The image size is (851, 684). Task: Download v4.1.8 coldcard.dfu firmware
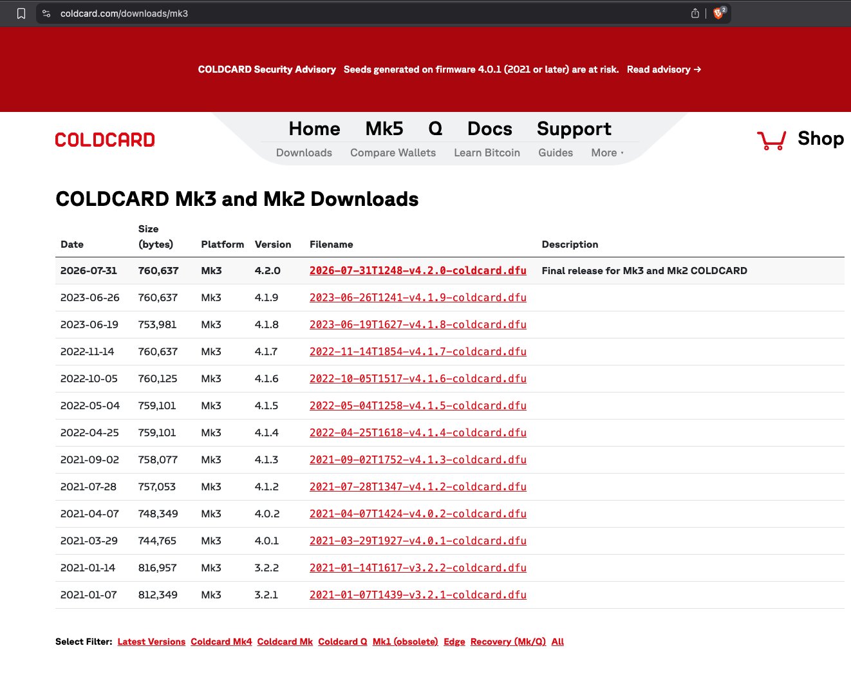point(418,325)
